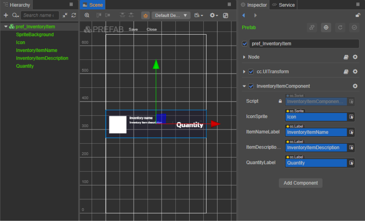Switch to the Service tab

click(x=283, y=5)
